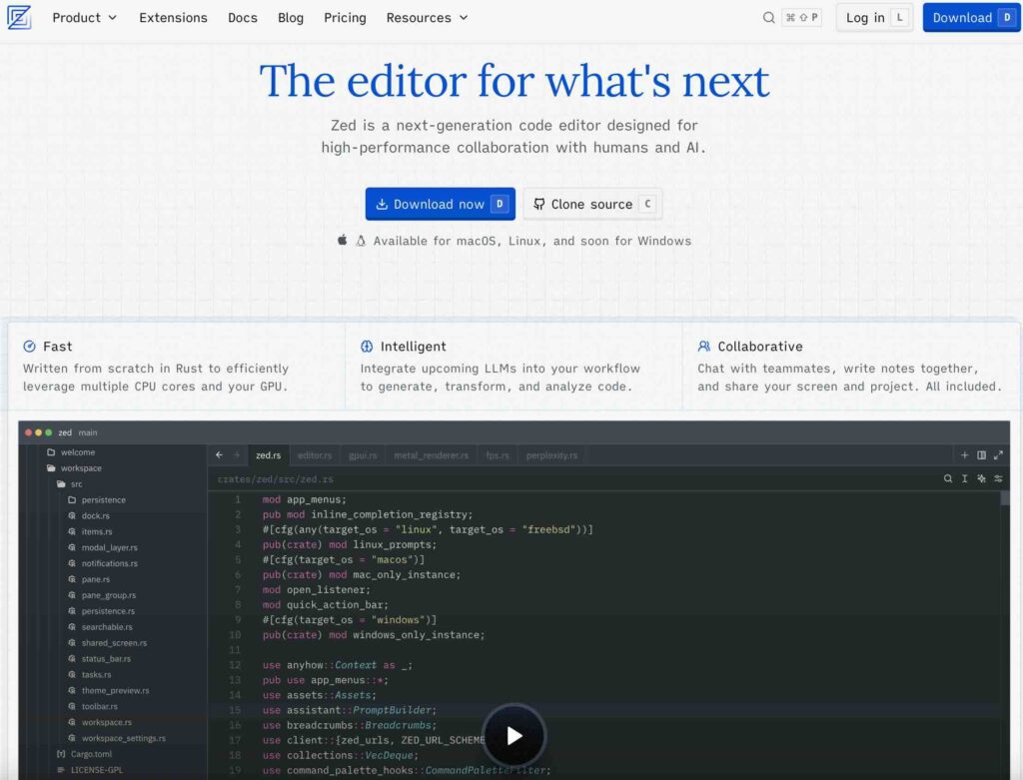This screenshot has height=780, width=1023.
Task: Click the Collaborative feature people icon
Action: point(704,347)
